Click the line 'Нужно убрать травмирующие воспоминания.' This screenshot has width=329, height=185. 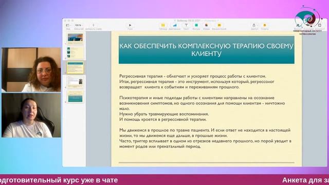pyautogui.click(x=164, y=114)
